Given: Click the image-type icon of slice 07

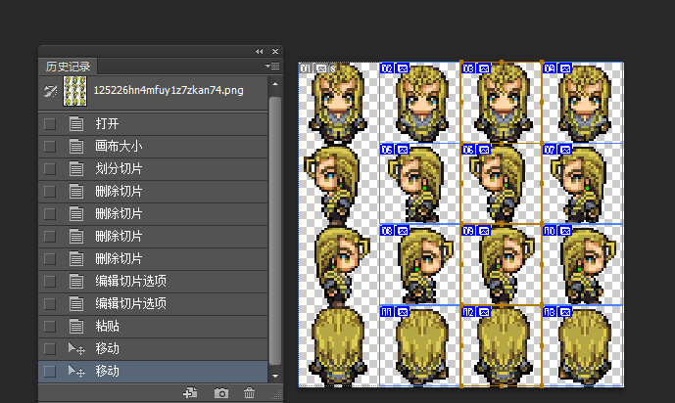Looking at the screenshot, I should coord(565,150).
